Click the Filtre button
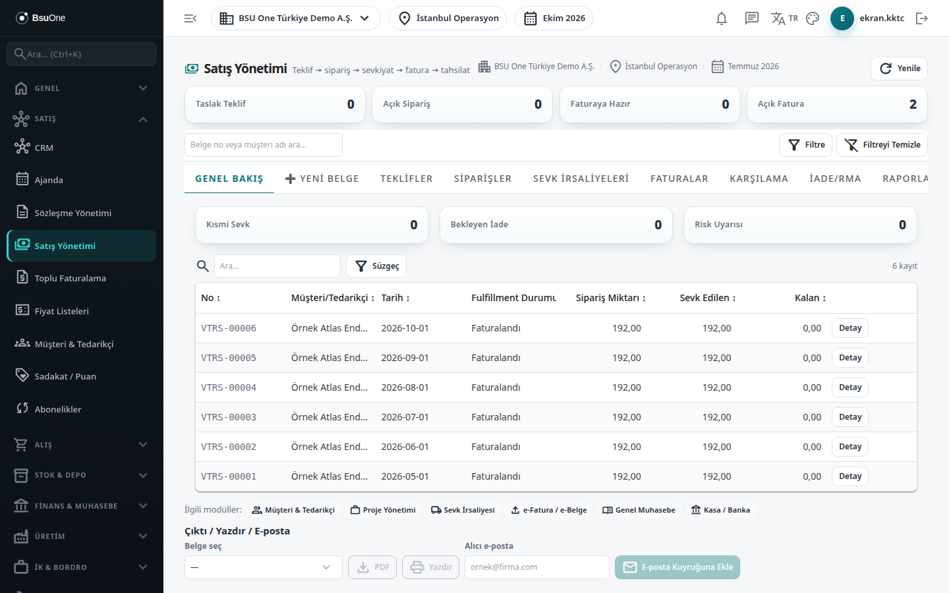This screenshot has height=593, width=949. tap(806, 145)
